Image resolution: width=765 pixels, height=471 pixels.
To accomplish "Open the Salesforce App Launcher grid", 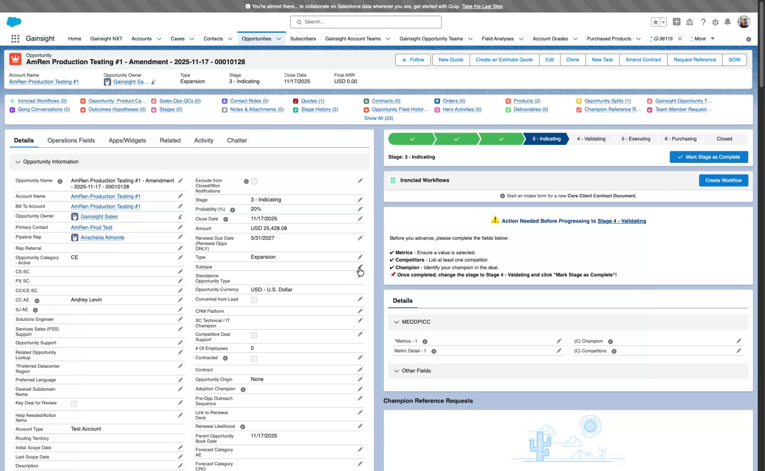I will tap(15, 38).
